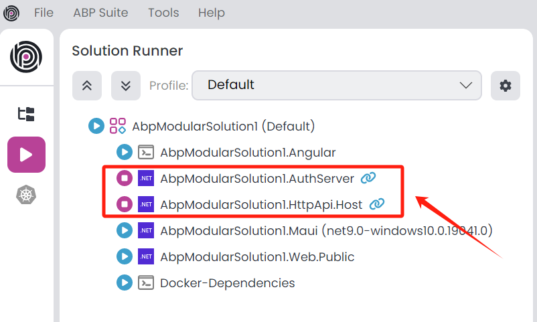537x322 pixels.
Task: Collapse all tree items button
Action: (87, 86)
